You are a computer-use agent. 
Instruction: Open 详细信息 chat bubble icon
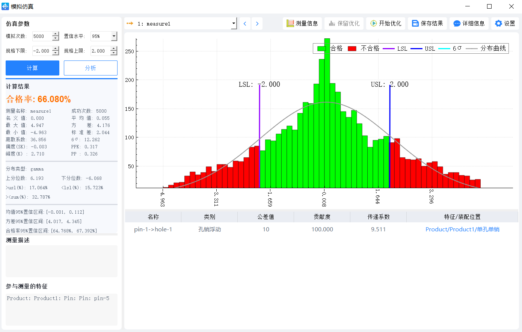tap(457, 23)
